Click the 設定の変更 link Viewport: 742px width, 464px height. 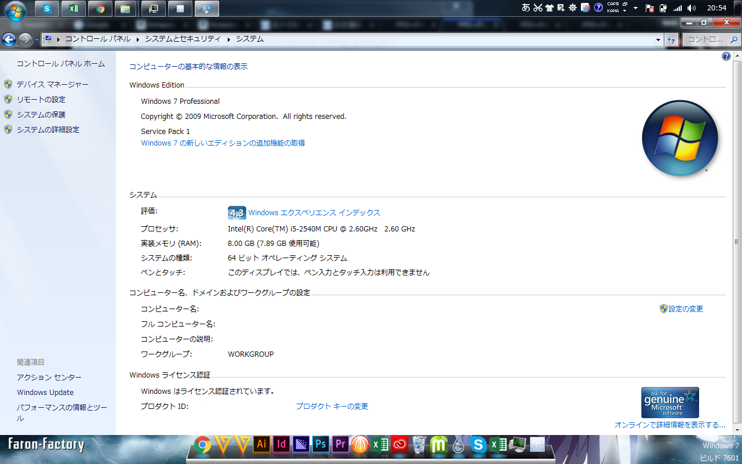click(x=685, y=309)
